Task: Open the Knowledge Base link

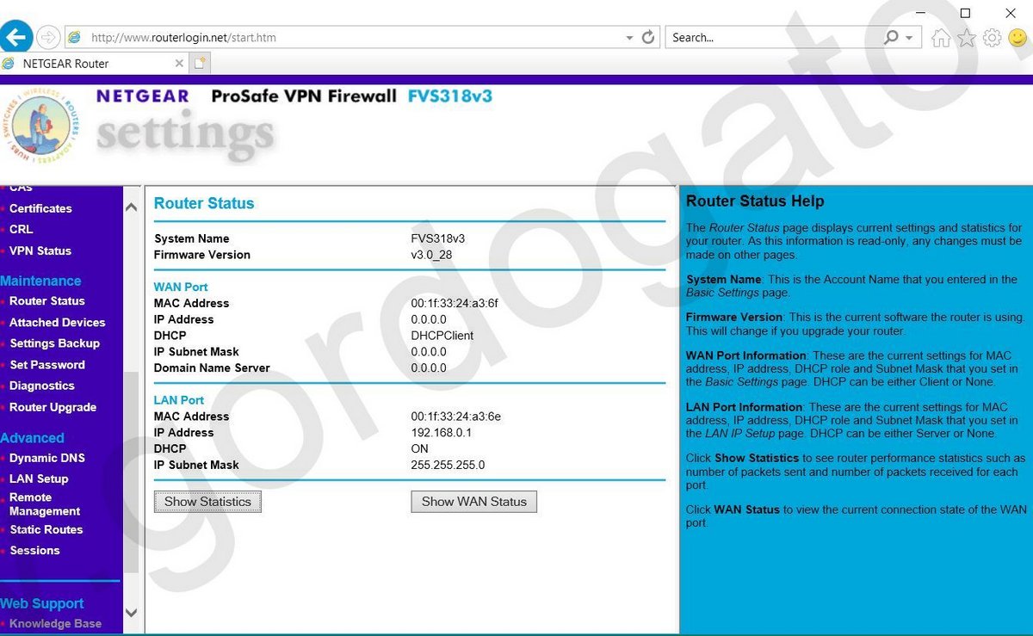Action: coord(55,623)
